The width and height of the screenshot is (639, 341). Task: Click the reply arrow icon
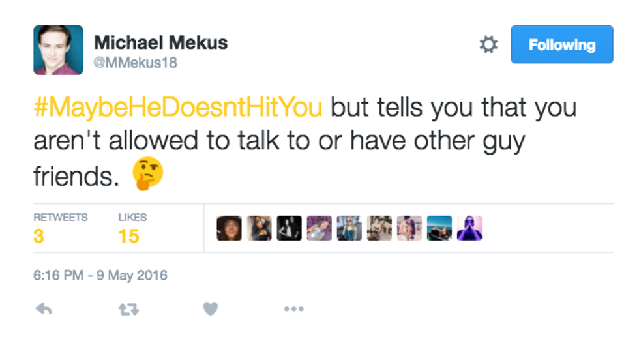(x=44, y=309)
